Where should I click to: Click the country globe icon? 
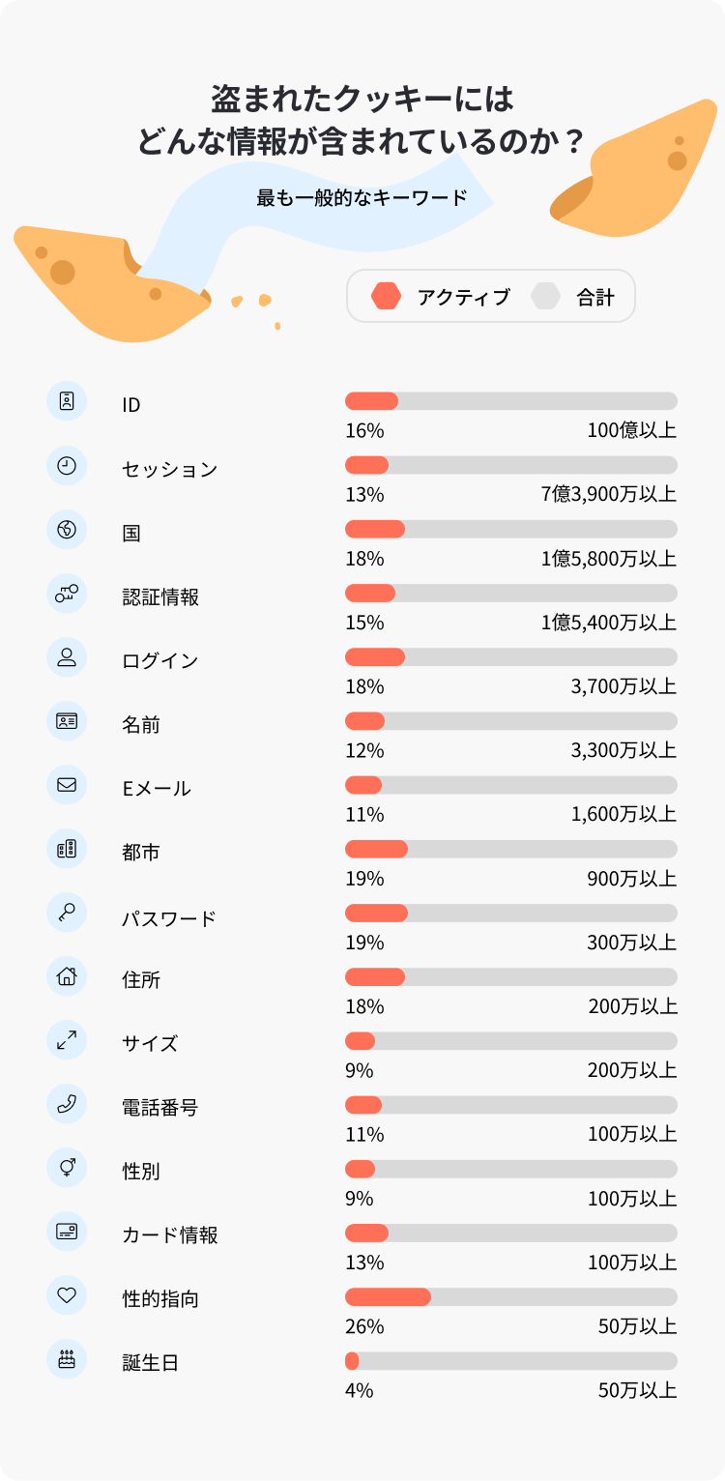[x=67, y=530]
